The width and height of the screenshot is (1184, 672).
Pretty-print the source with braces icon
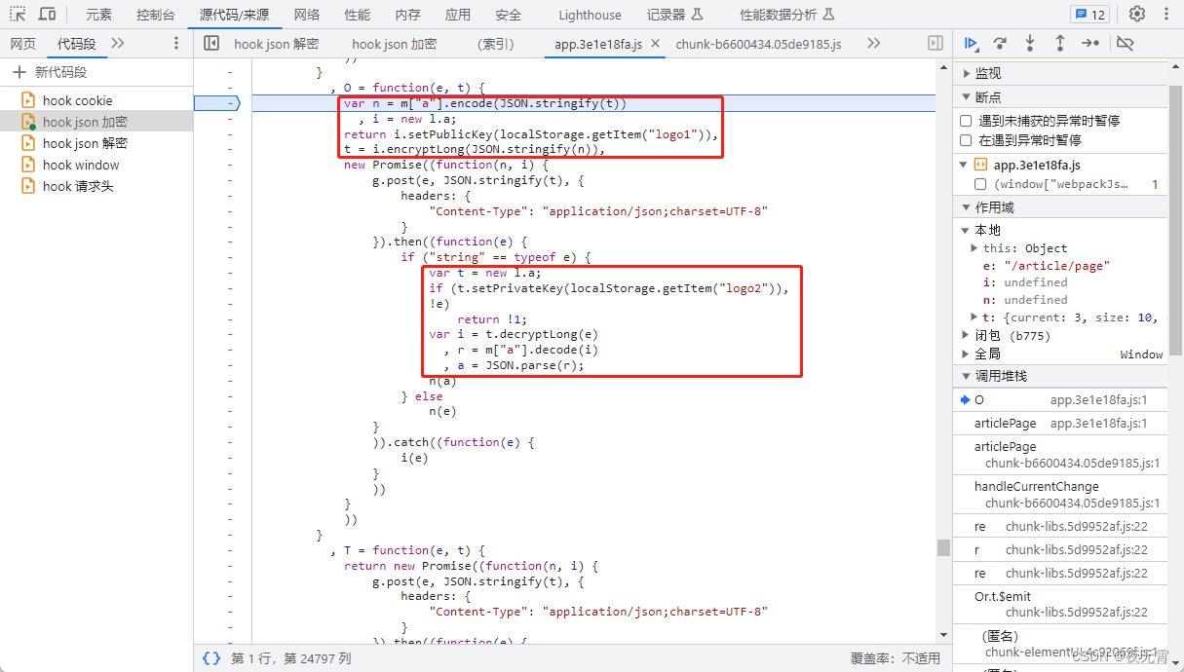(x=211, y=658)
